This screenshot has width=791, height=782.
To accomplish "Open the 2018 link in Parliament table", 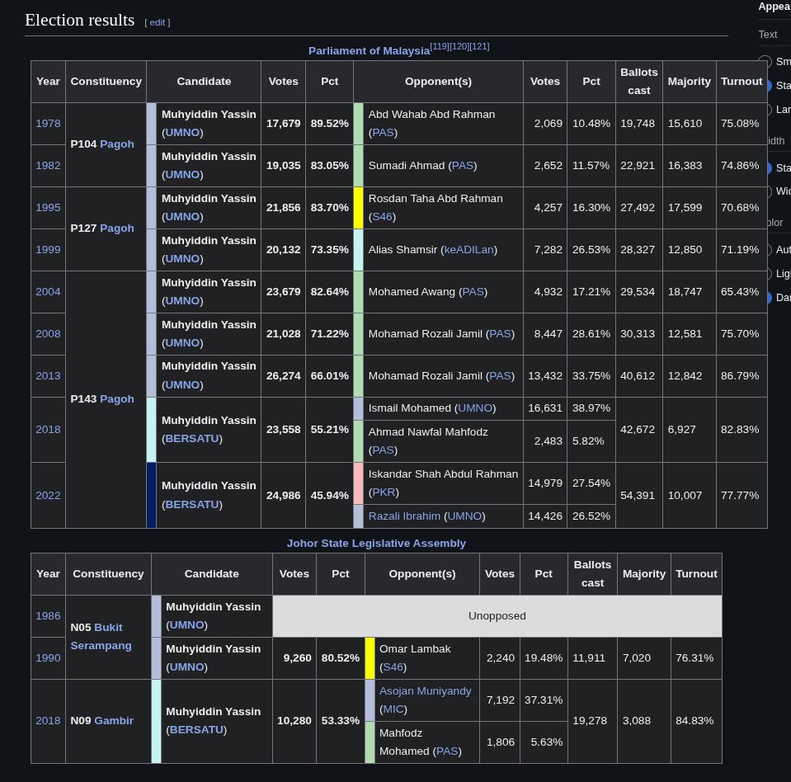I will 48,429.
